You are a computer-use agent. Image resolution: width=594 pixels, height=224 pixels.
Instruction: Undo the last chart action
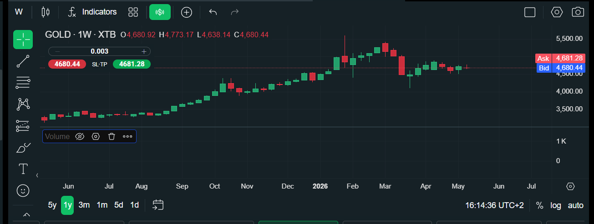click(213, 12)
